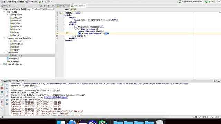Click the body breadcrumb tag

pos(74,10)
